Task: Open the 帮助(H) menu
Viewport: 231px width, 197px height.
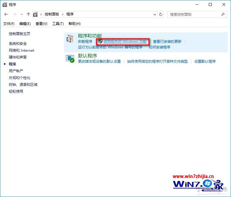Action: (x=74, y=24)
